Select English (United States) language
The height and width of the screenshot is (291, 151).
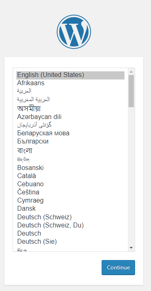pos(70,75)
